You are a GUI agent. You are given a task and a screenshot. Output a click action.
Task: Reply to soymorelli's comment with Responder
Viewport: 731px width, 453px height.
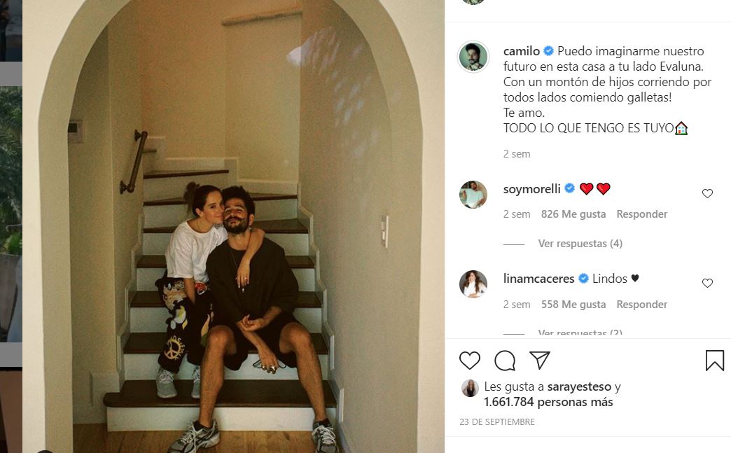(x=641, y=214)
